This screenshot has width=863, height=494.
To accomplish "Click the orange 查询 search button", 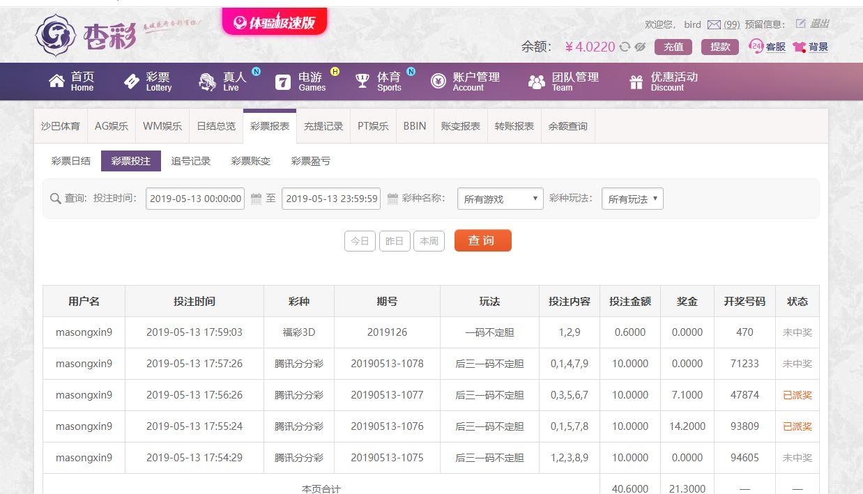I will 482,240.
